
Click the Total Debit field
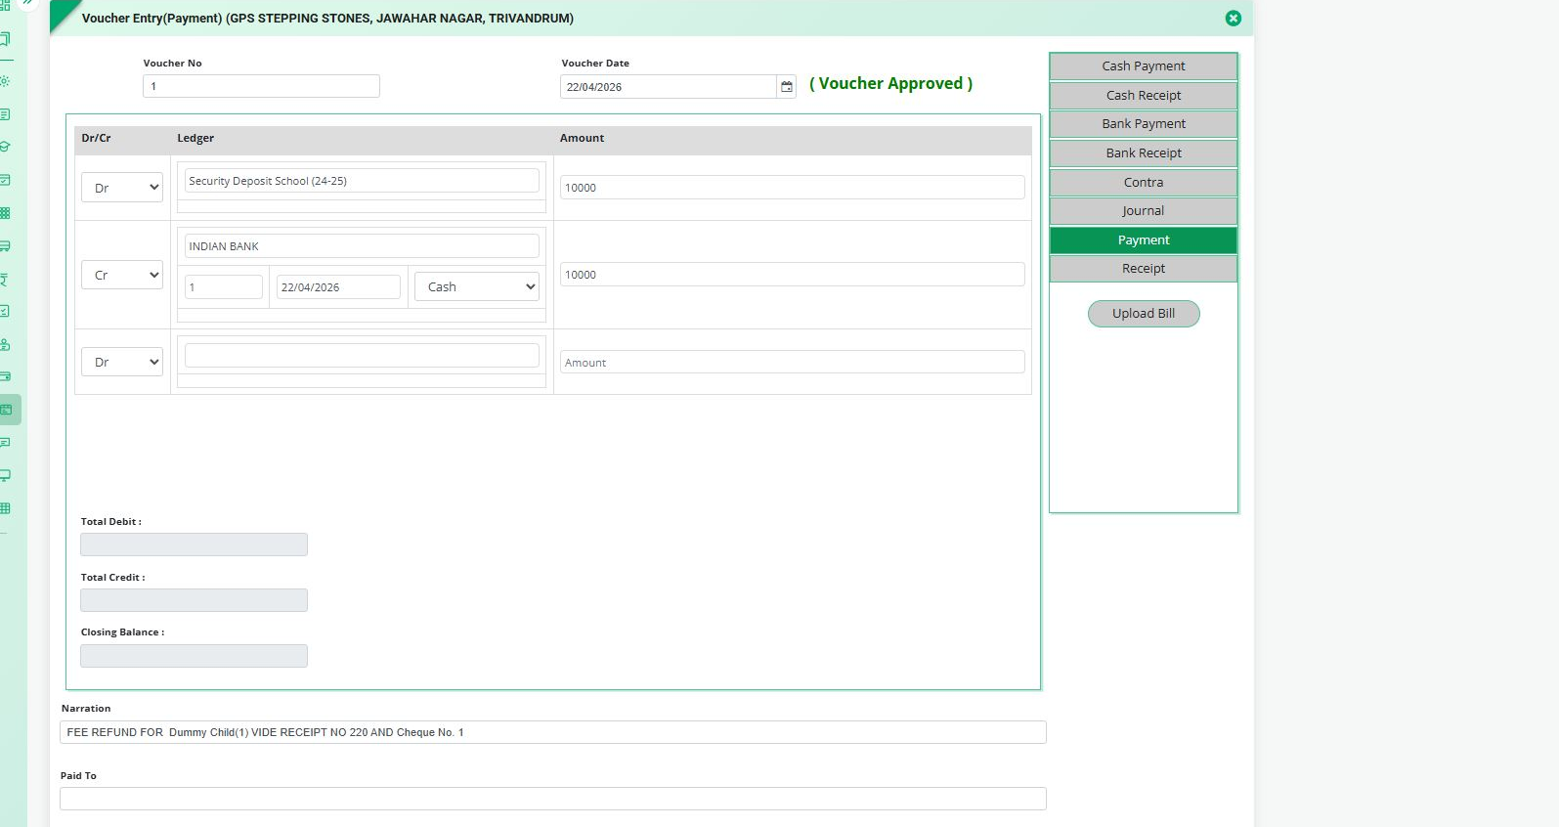[x=194, y=544]
